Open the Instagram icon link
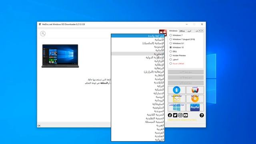This screenshot has width=256, height=144. pos(180,115)
